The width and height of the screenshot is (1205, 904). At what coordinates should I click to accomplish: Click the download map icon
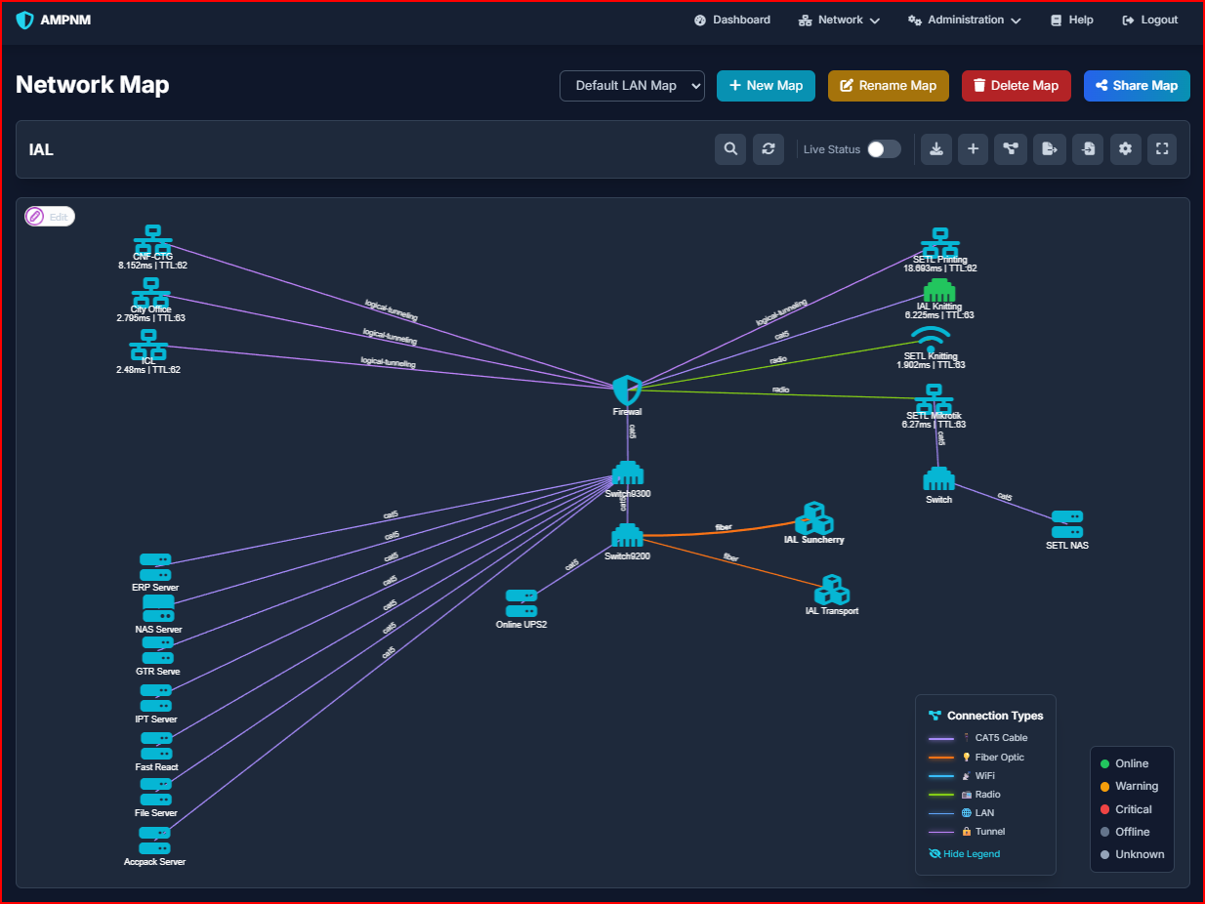(936, 149)
